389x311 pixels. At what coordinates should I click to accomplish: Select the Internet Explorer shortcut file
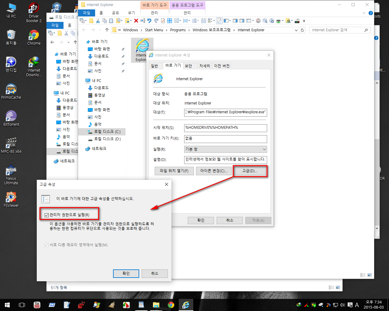142,50
